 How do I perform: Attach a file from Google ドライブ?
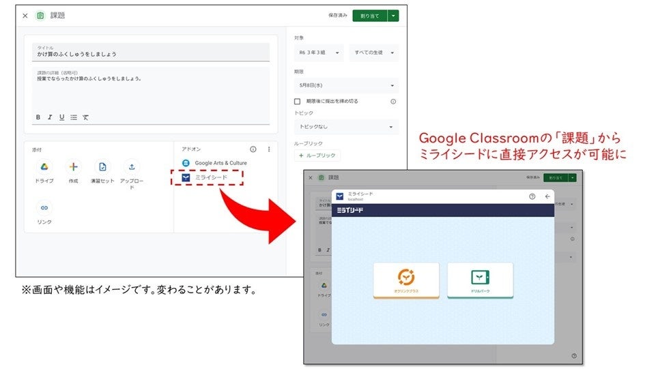pyautogui.click(x=44, y=166)
